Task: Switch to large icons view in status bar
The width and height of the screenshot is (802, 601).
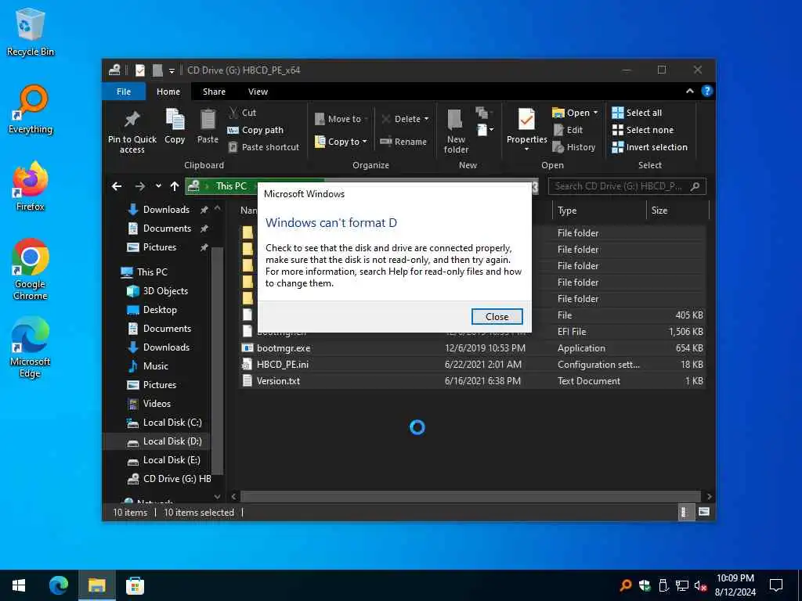Action: click(x=704, y=512)
